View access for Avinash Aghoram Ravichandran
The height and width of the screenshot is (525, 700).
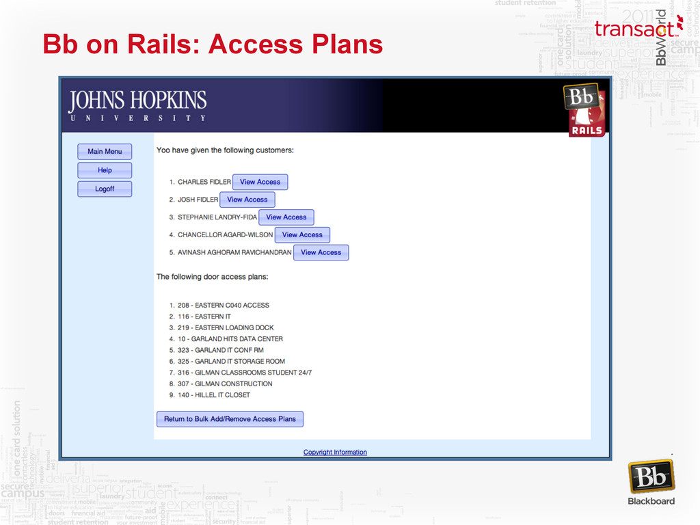tap(321, 253)
